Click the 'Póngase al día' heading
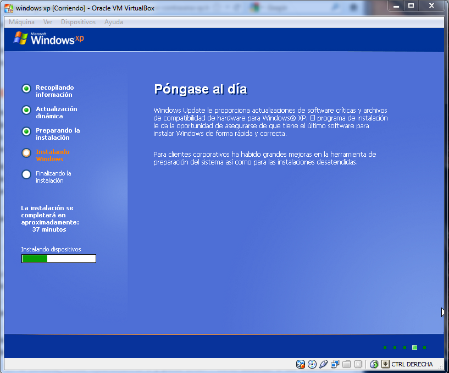Image resolution: width=449 pixels, height=373 pixels. pos(201,89)
